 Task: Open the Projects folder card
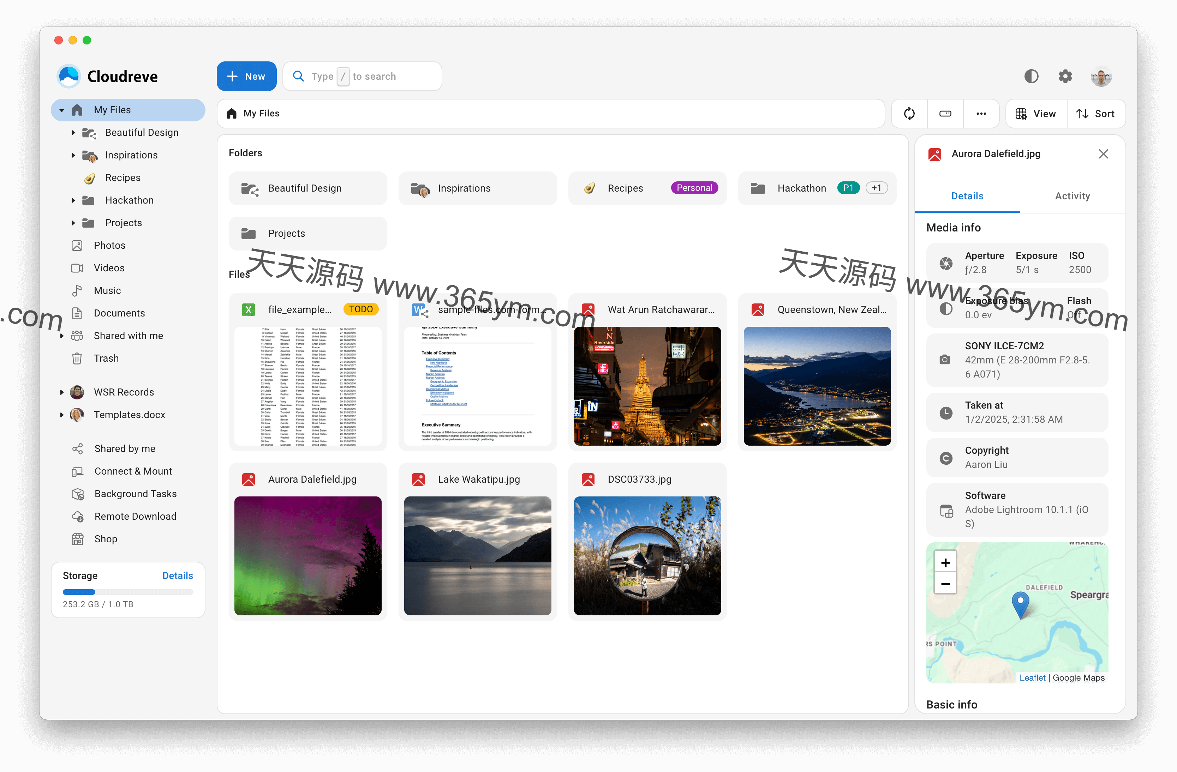pos(307,234)
